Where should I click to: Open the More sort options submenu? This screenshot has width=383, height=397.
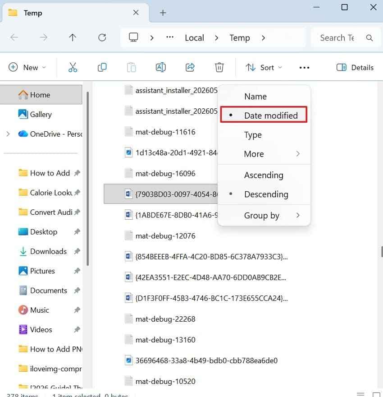pyautogui.click(x=264, y=154)
